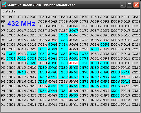Maximize the Statistika window
Viewport: 141px width, 113px height.
coord(129,5)
